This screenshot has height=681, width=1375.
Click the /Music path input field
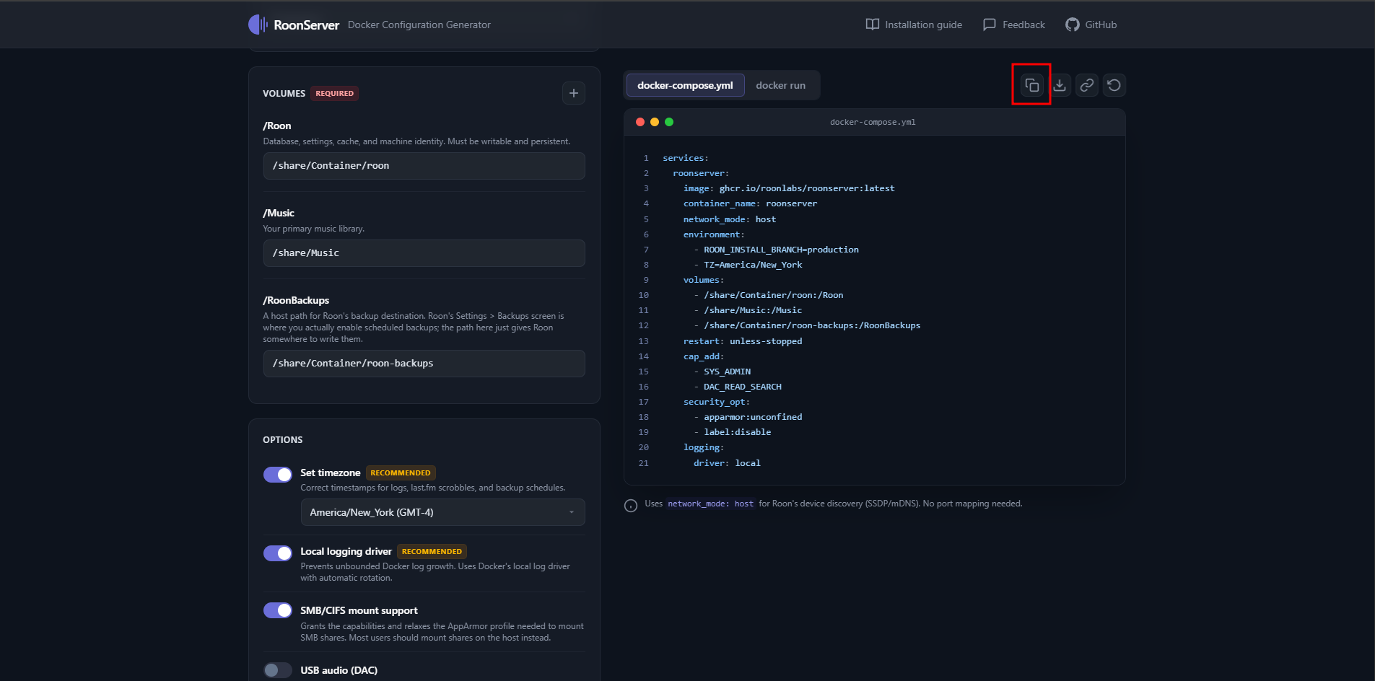424,253
